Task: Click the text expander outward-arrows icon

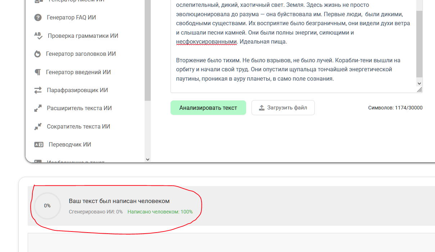Action: pos(38,108)
